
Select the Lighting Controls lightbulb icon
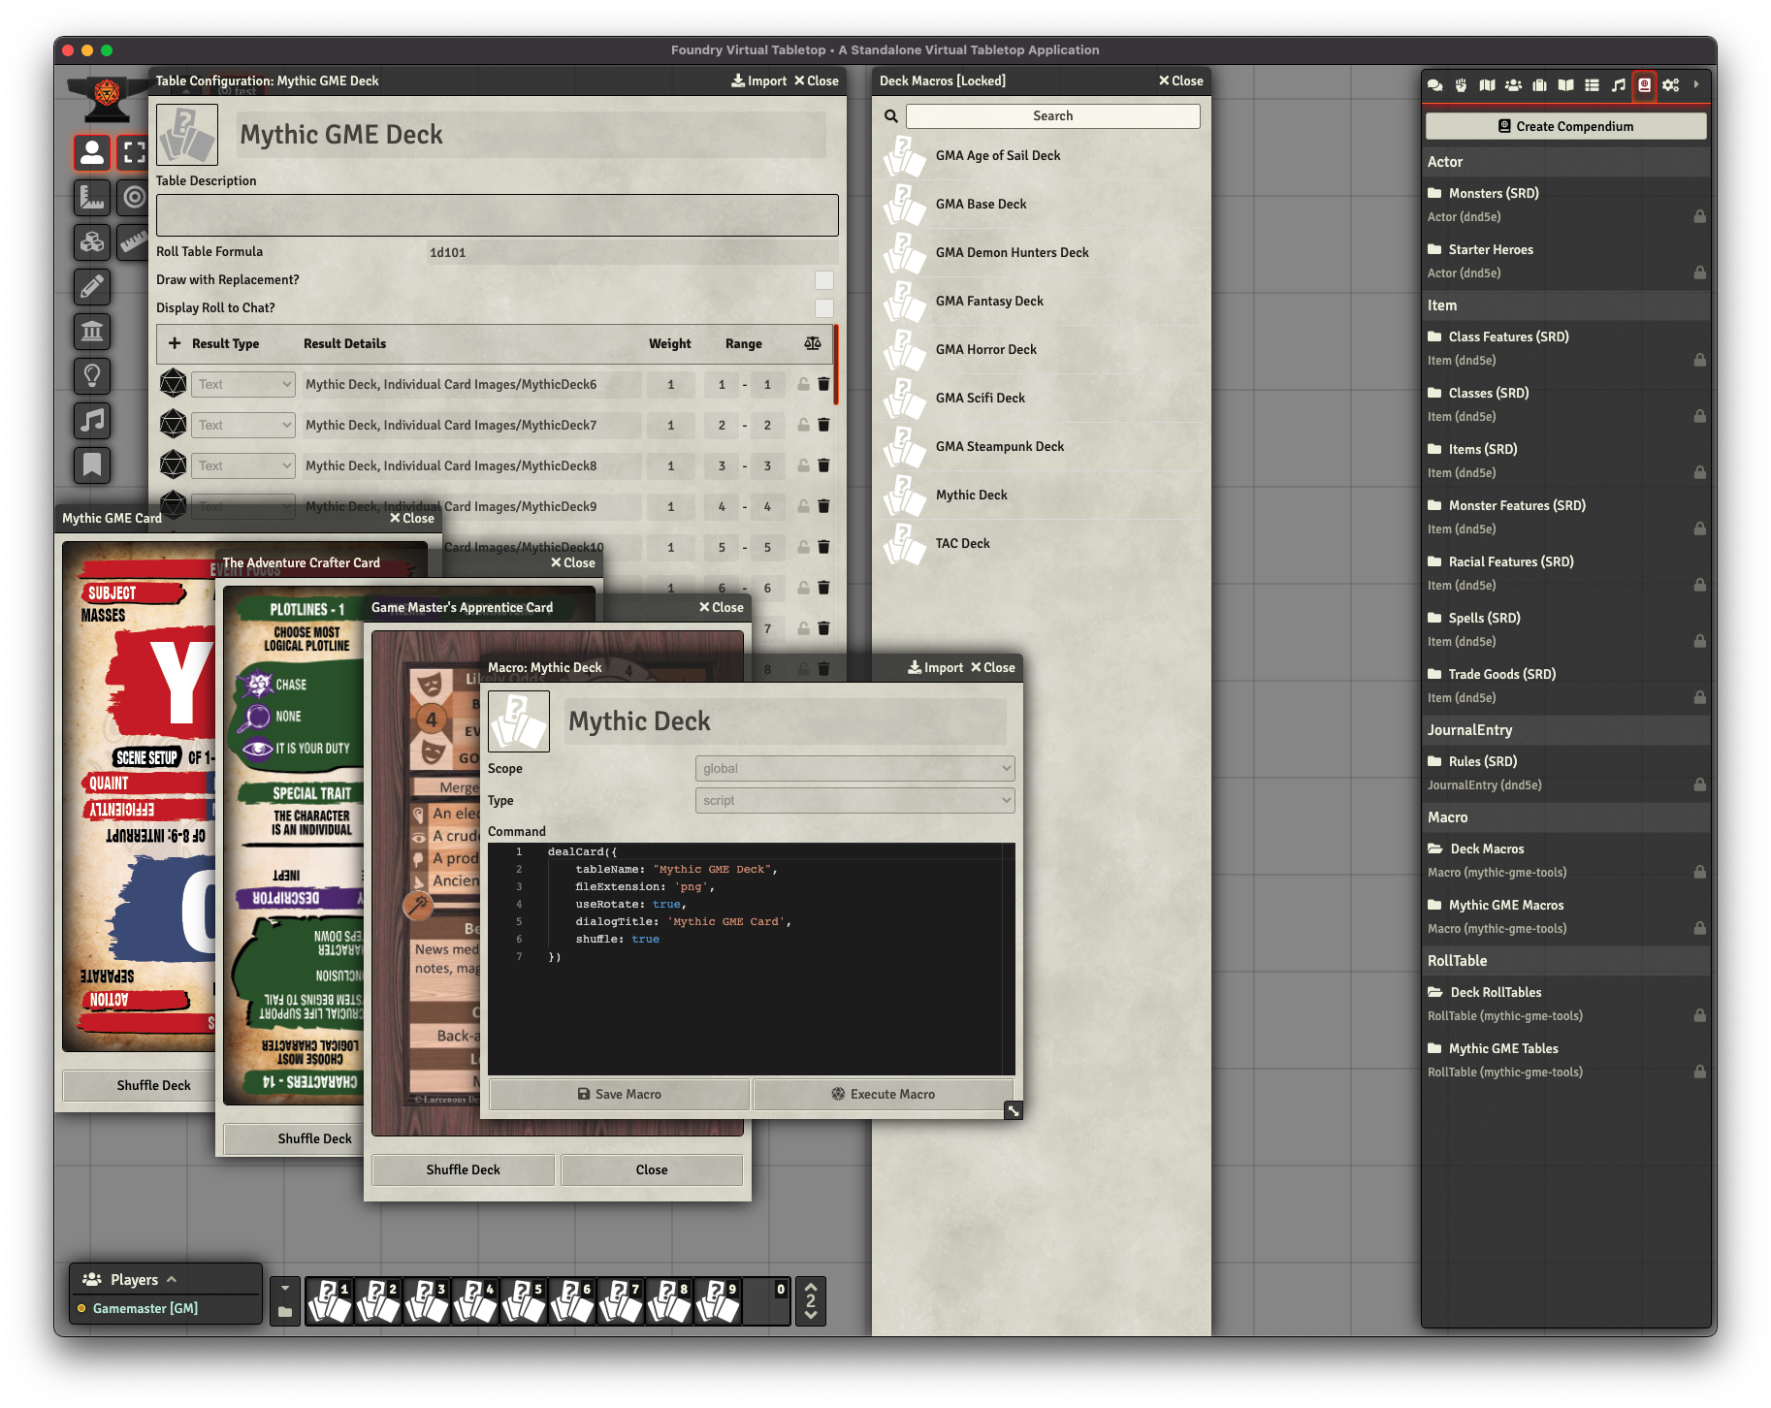(92, 376)
